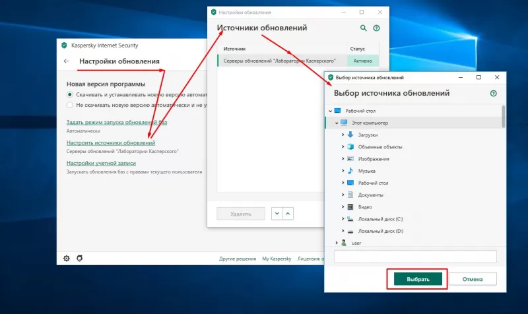Expand Локальный диск (C:) node

pyautogui.click(x=343, y=219)
